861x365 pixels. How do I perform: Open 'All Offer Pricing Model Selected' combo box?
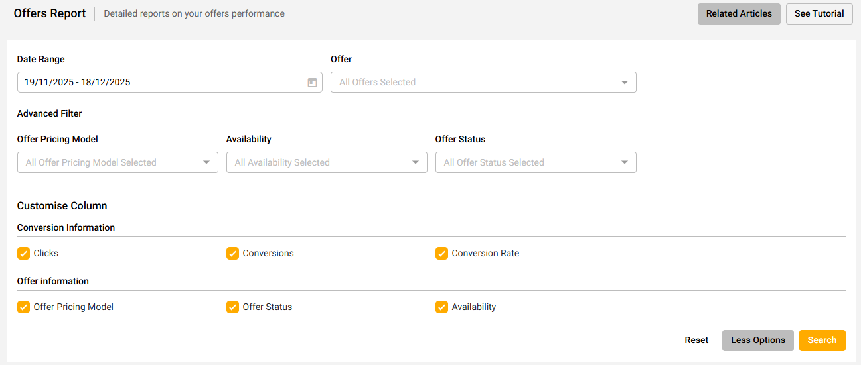(110, 162)
